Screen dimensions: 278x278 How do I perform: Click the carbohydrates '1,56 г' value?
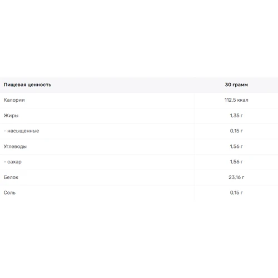click(x=236, y=146)
